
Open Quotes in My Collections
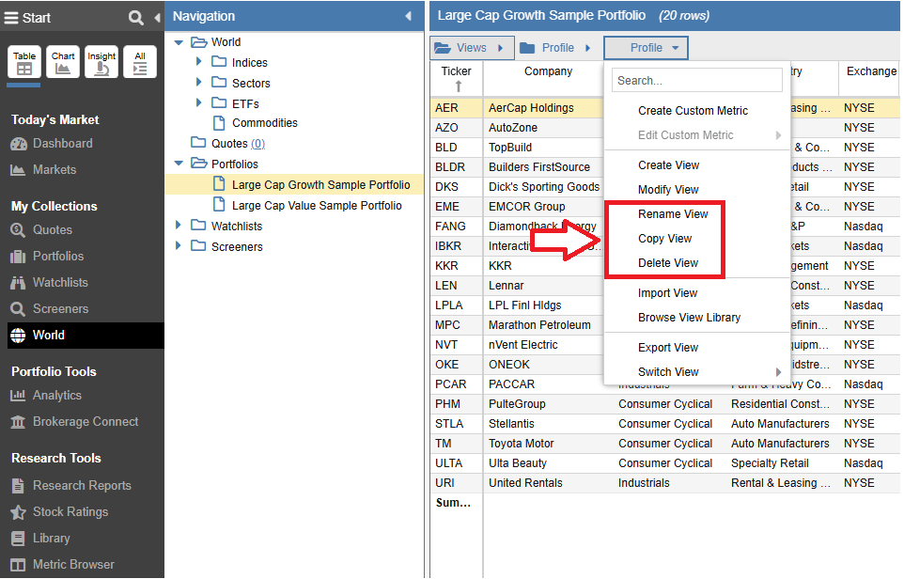click(41, 230)
